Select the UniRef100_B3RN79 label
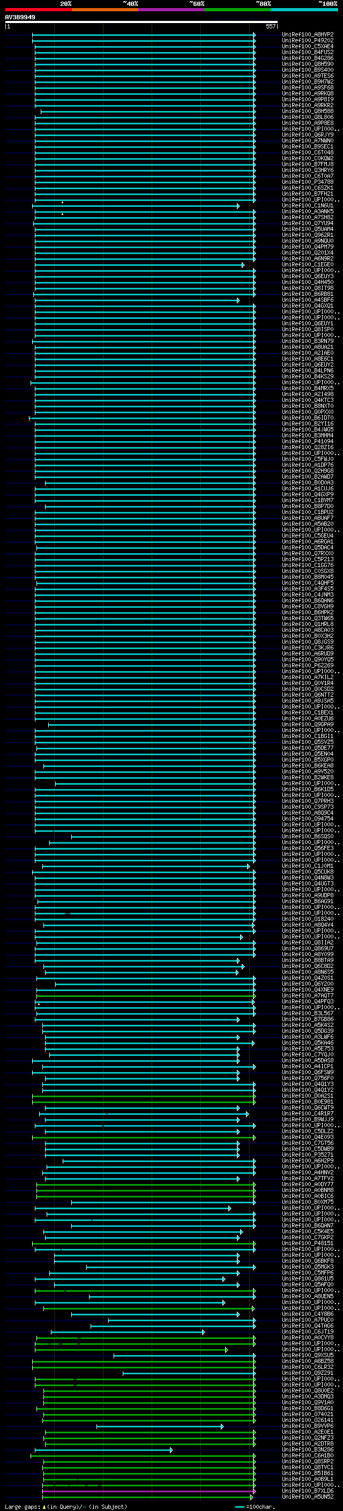Image resolution: width=343 pixels, height=1511 pixels. (x=308, y=341)
